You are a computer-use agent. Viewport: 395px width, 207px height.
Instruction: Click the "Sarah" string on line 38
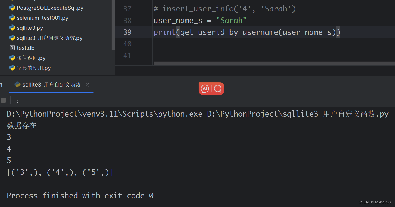pyautogui.click(x=231, y=20)
